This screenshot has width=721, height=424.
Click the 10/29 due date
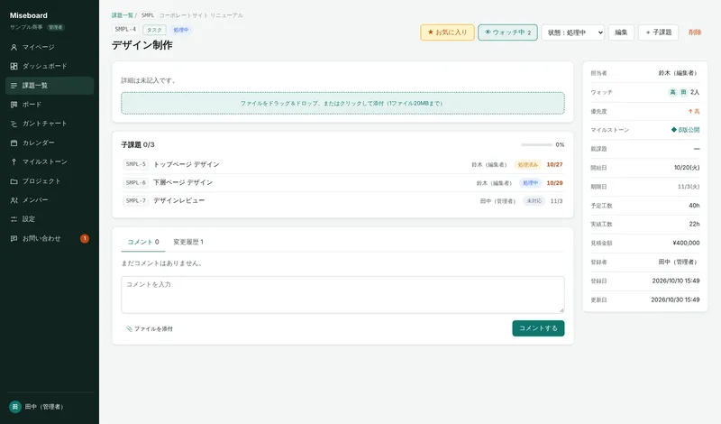click(554, 183)
